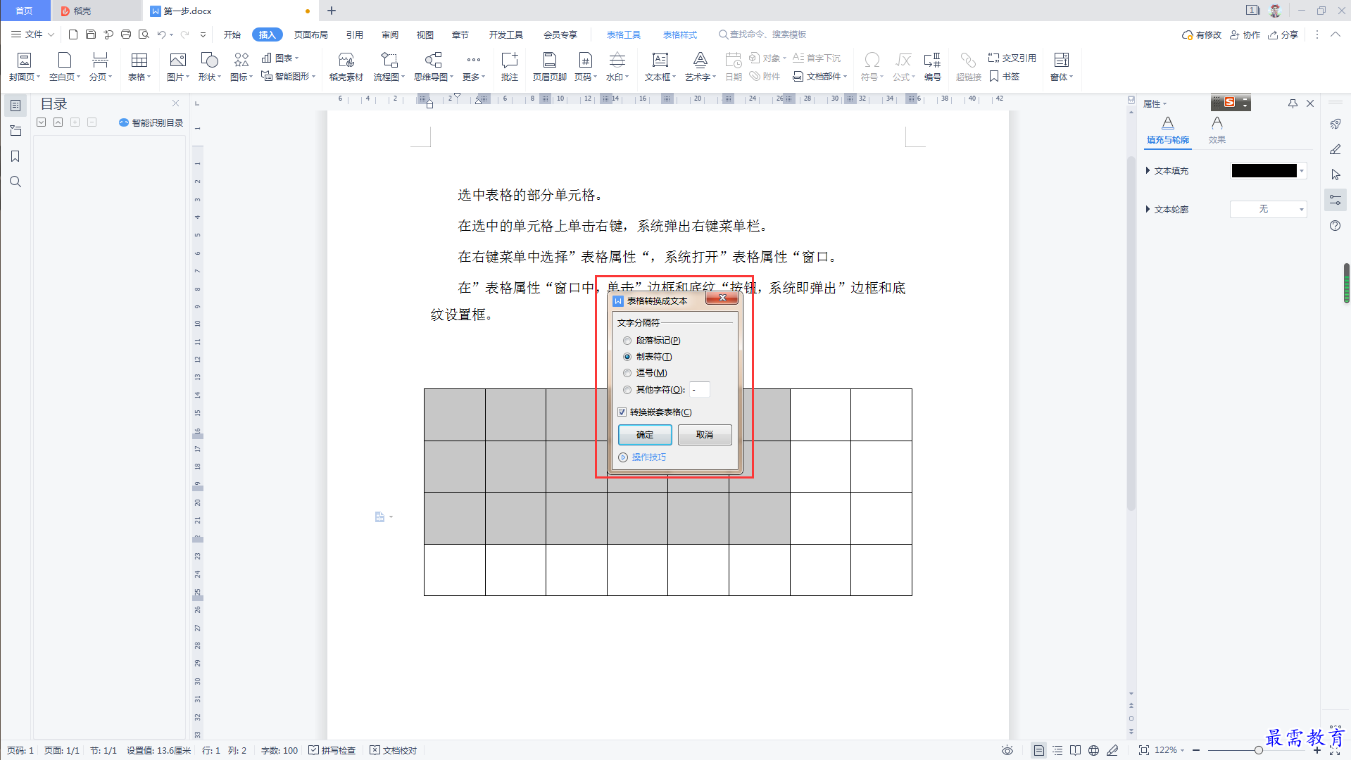Switch to the Page Layout (页面布局) tab
Image resolution: width=1351 pixels, height=760 pixels.
click(x=311, y=34)
